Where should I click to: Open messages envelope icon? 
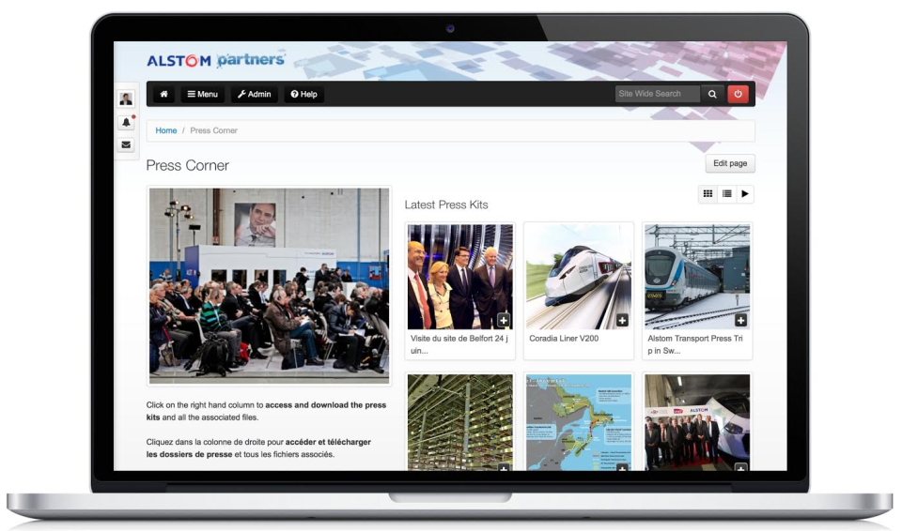(x=126, y=144)
